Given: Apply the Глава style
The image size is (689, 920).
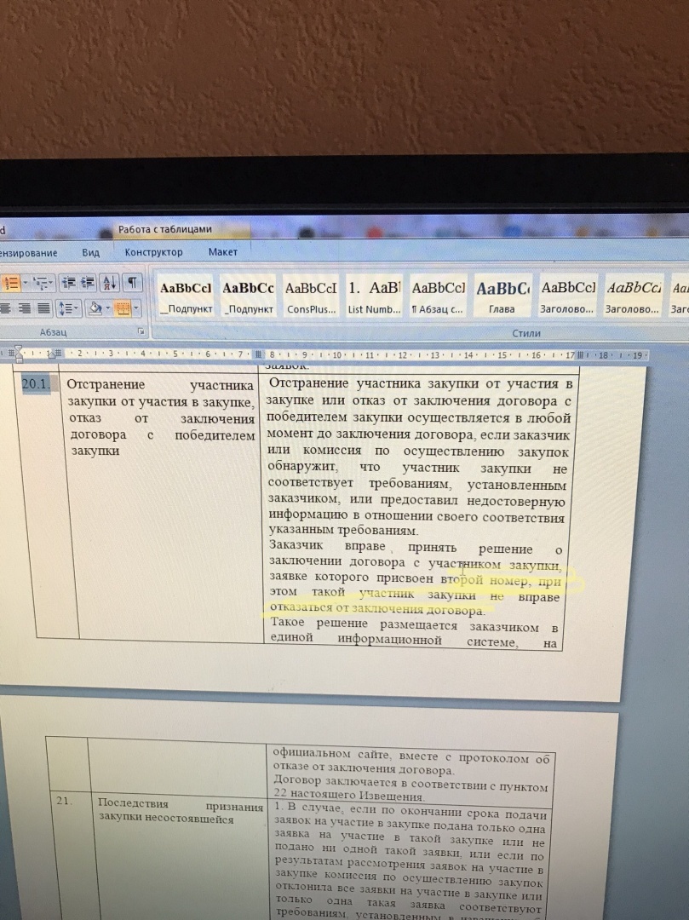Looking at the screenshot, I should pyautogui.click(x=502, y=296).
